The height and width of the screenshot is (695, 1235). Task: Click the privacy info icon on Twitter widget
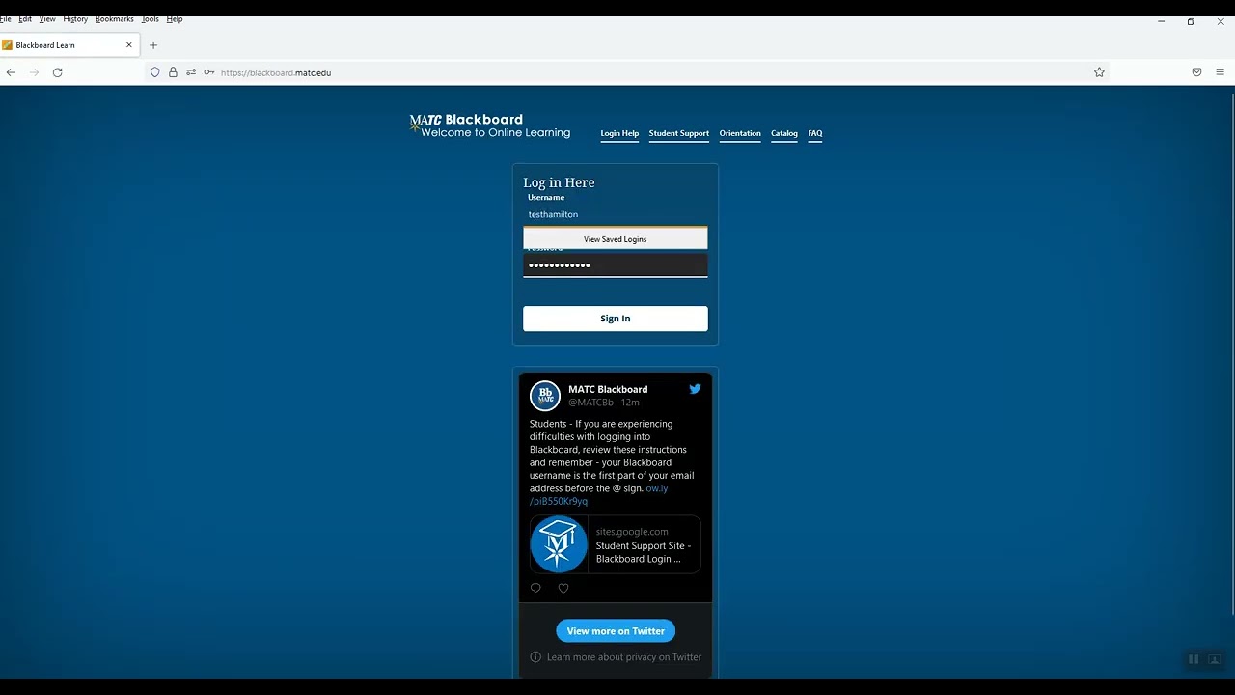535,657
